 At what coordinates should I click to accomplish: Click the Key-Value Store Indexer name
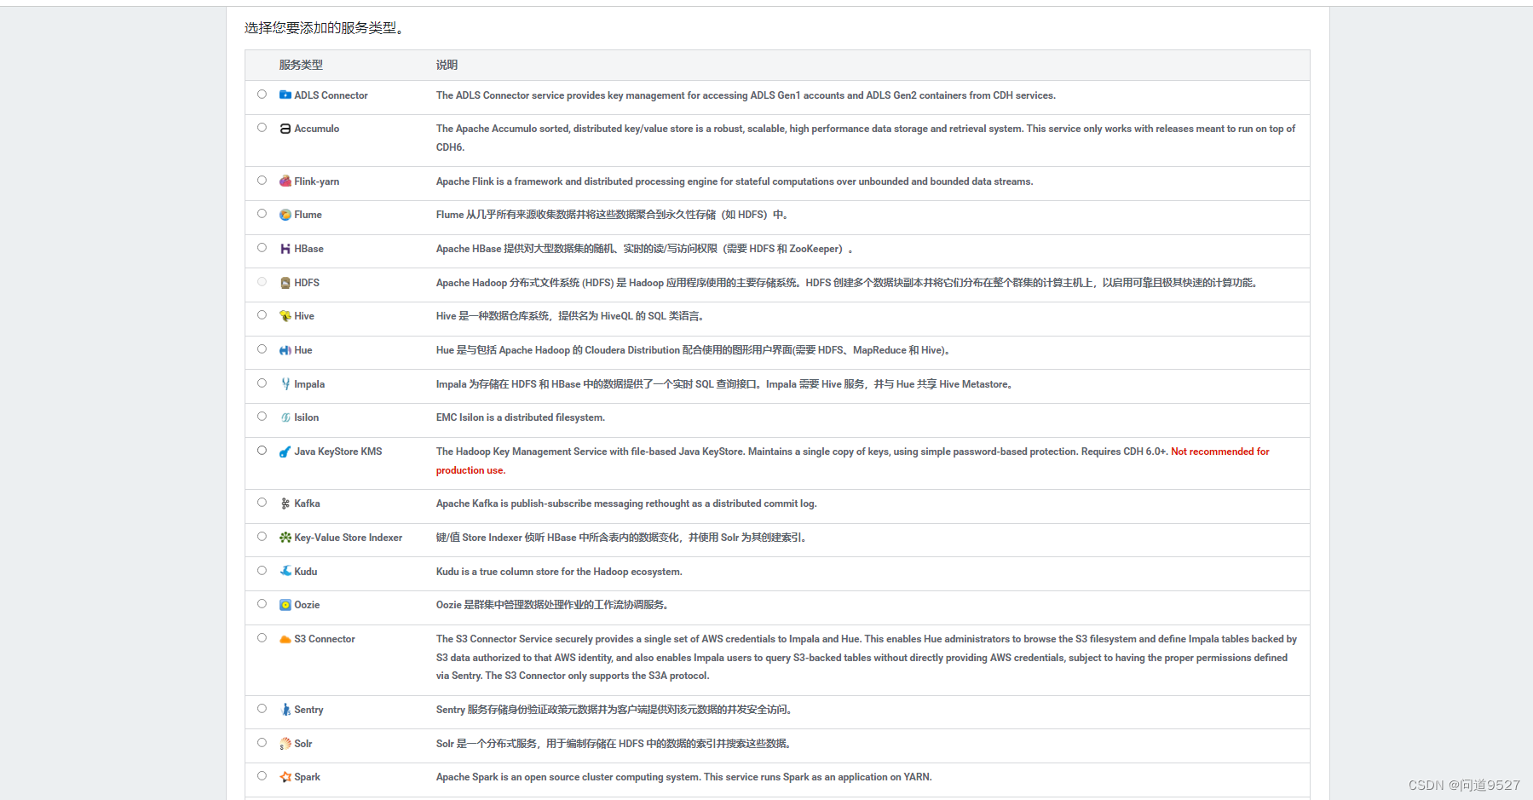point(348,538)
